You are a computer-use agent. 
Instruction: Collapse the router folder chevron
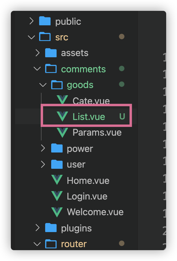click(37, 244)
